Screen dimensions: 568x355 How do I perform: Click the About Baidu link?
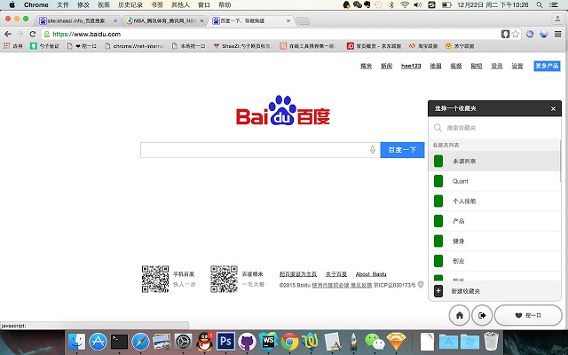coord(371,274)
